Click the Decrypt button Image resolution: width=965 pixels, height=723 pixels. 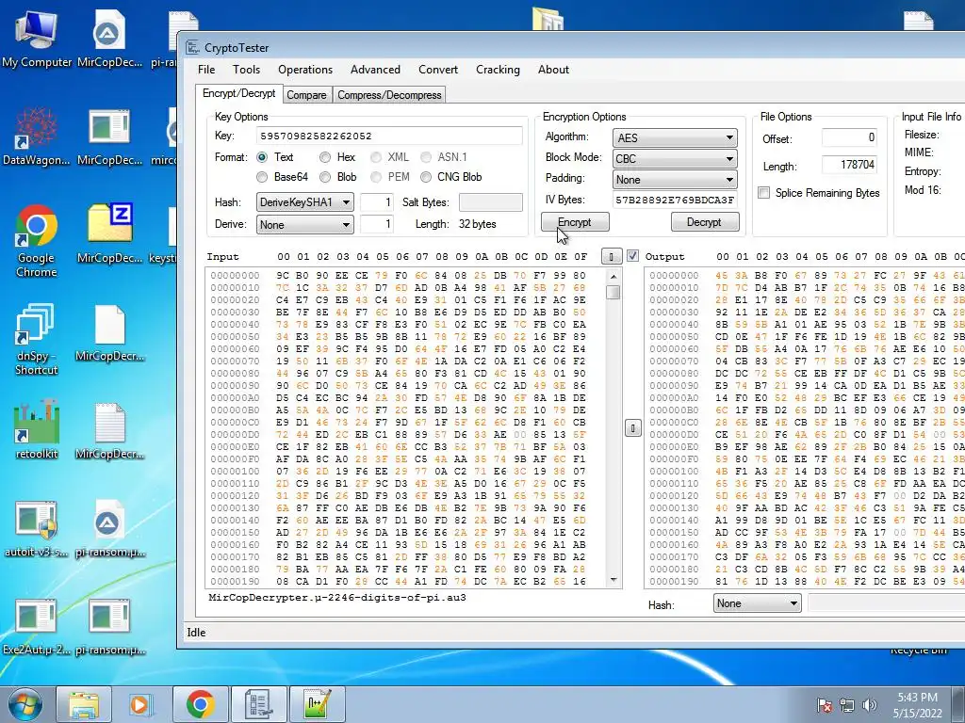705,222
